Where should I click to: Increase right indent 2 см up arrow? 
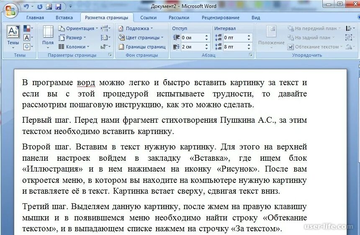[x=207, y=45]
